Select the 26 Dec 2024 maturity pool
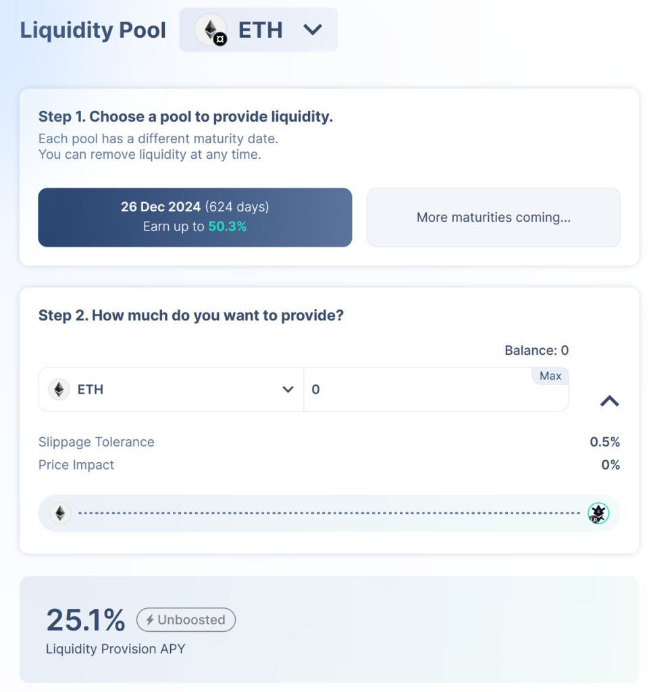Screen dimensions: 651x692 click(195, 217)
